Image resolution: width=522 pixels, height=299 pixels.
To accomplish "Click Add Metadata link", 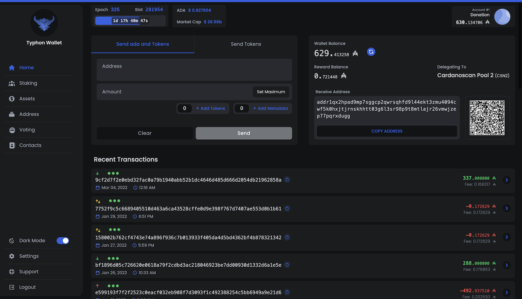I will 271,108.
